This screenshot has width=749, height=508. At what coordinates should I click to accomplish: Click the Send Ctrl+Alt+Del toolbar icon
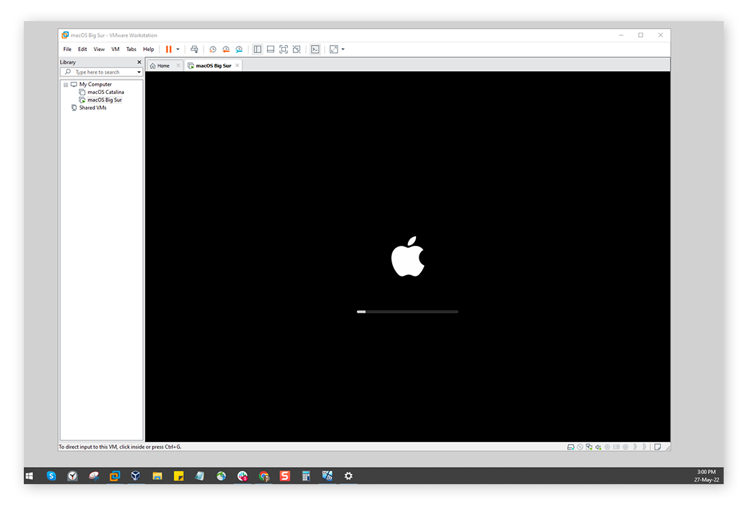(x=194, y=49)
